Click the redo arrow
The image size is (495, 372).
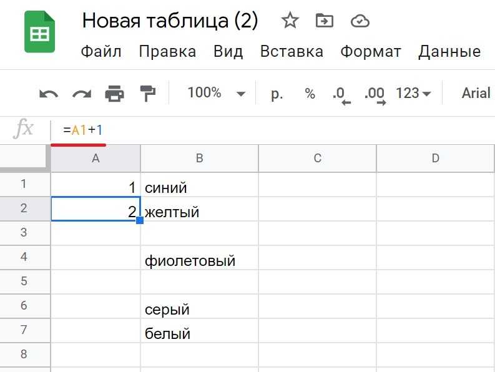[x=81, y=94]
